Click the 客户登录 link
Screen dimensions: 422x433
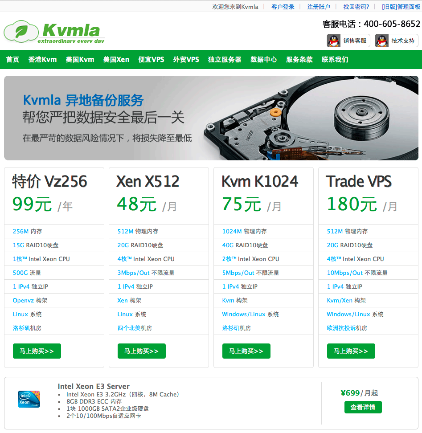pos(283,7)
